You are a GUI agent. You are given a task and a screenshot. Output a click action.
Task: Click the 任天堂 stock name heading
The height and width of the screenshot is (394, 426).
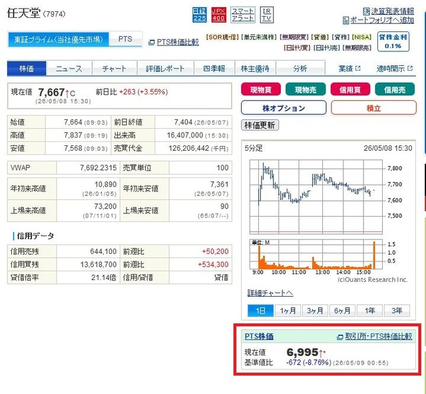[24, 13]
